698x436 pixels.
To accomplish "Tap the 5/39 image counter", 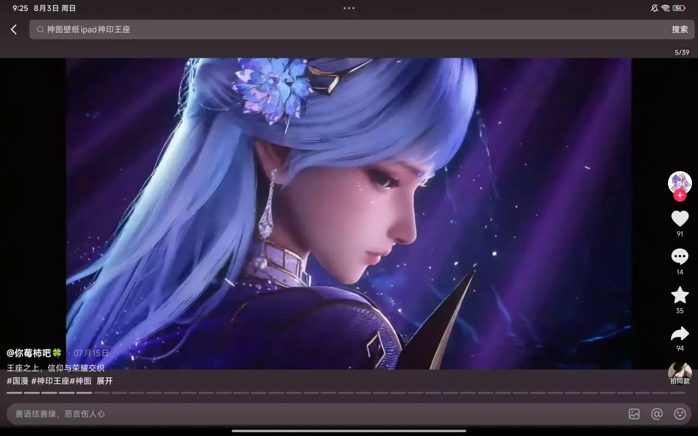I will 682,52.
